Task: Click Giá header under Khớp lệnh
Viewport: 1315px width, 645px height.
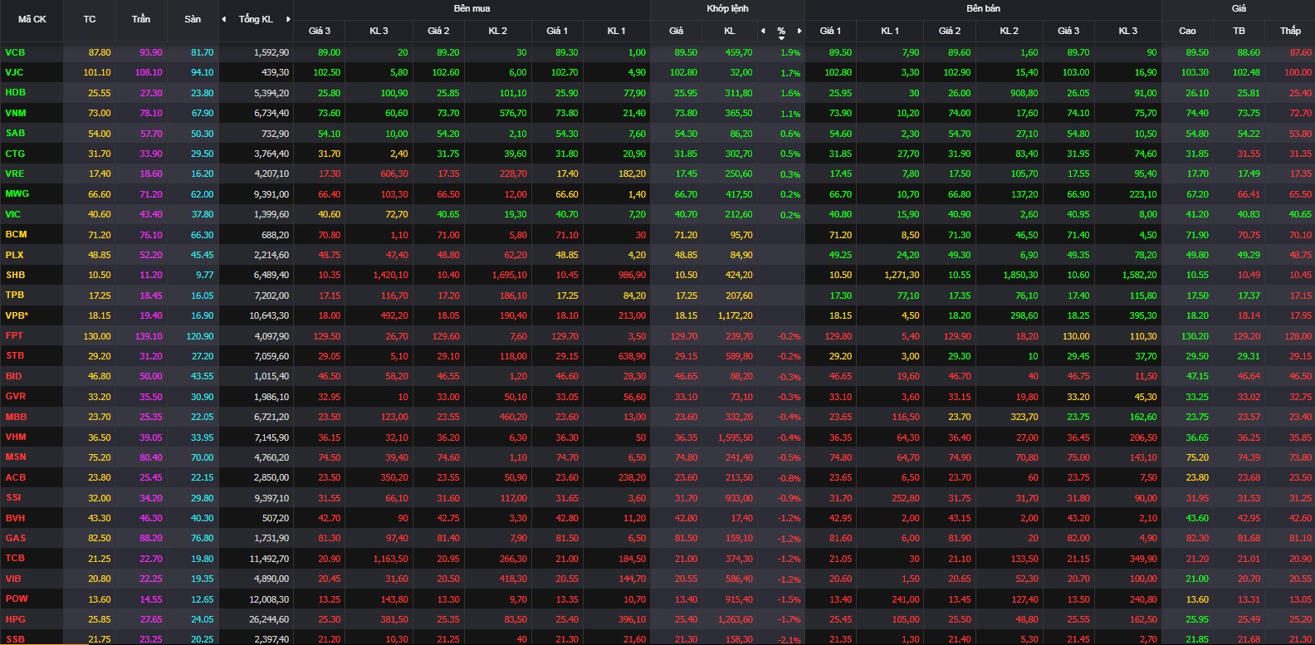Action: [x=677, y=31]
